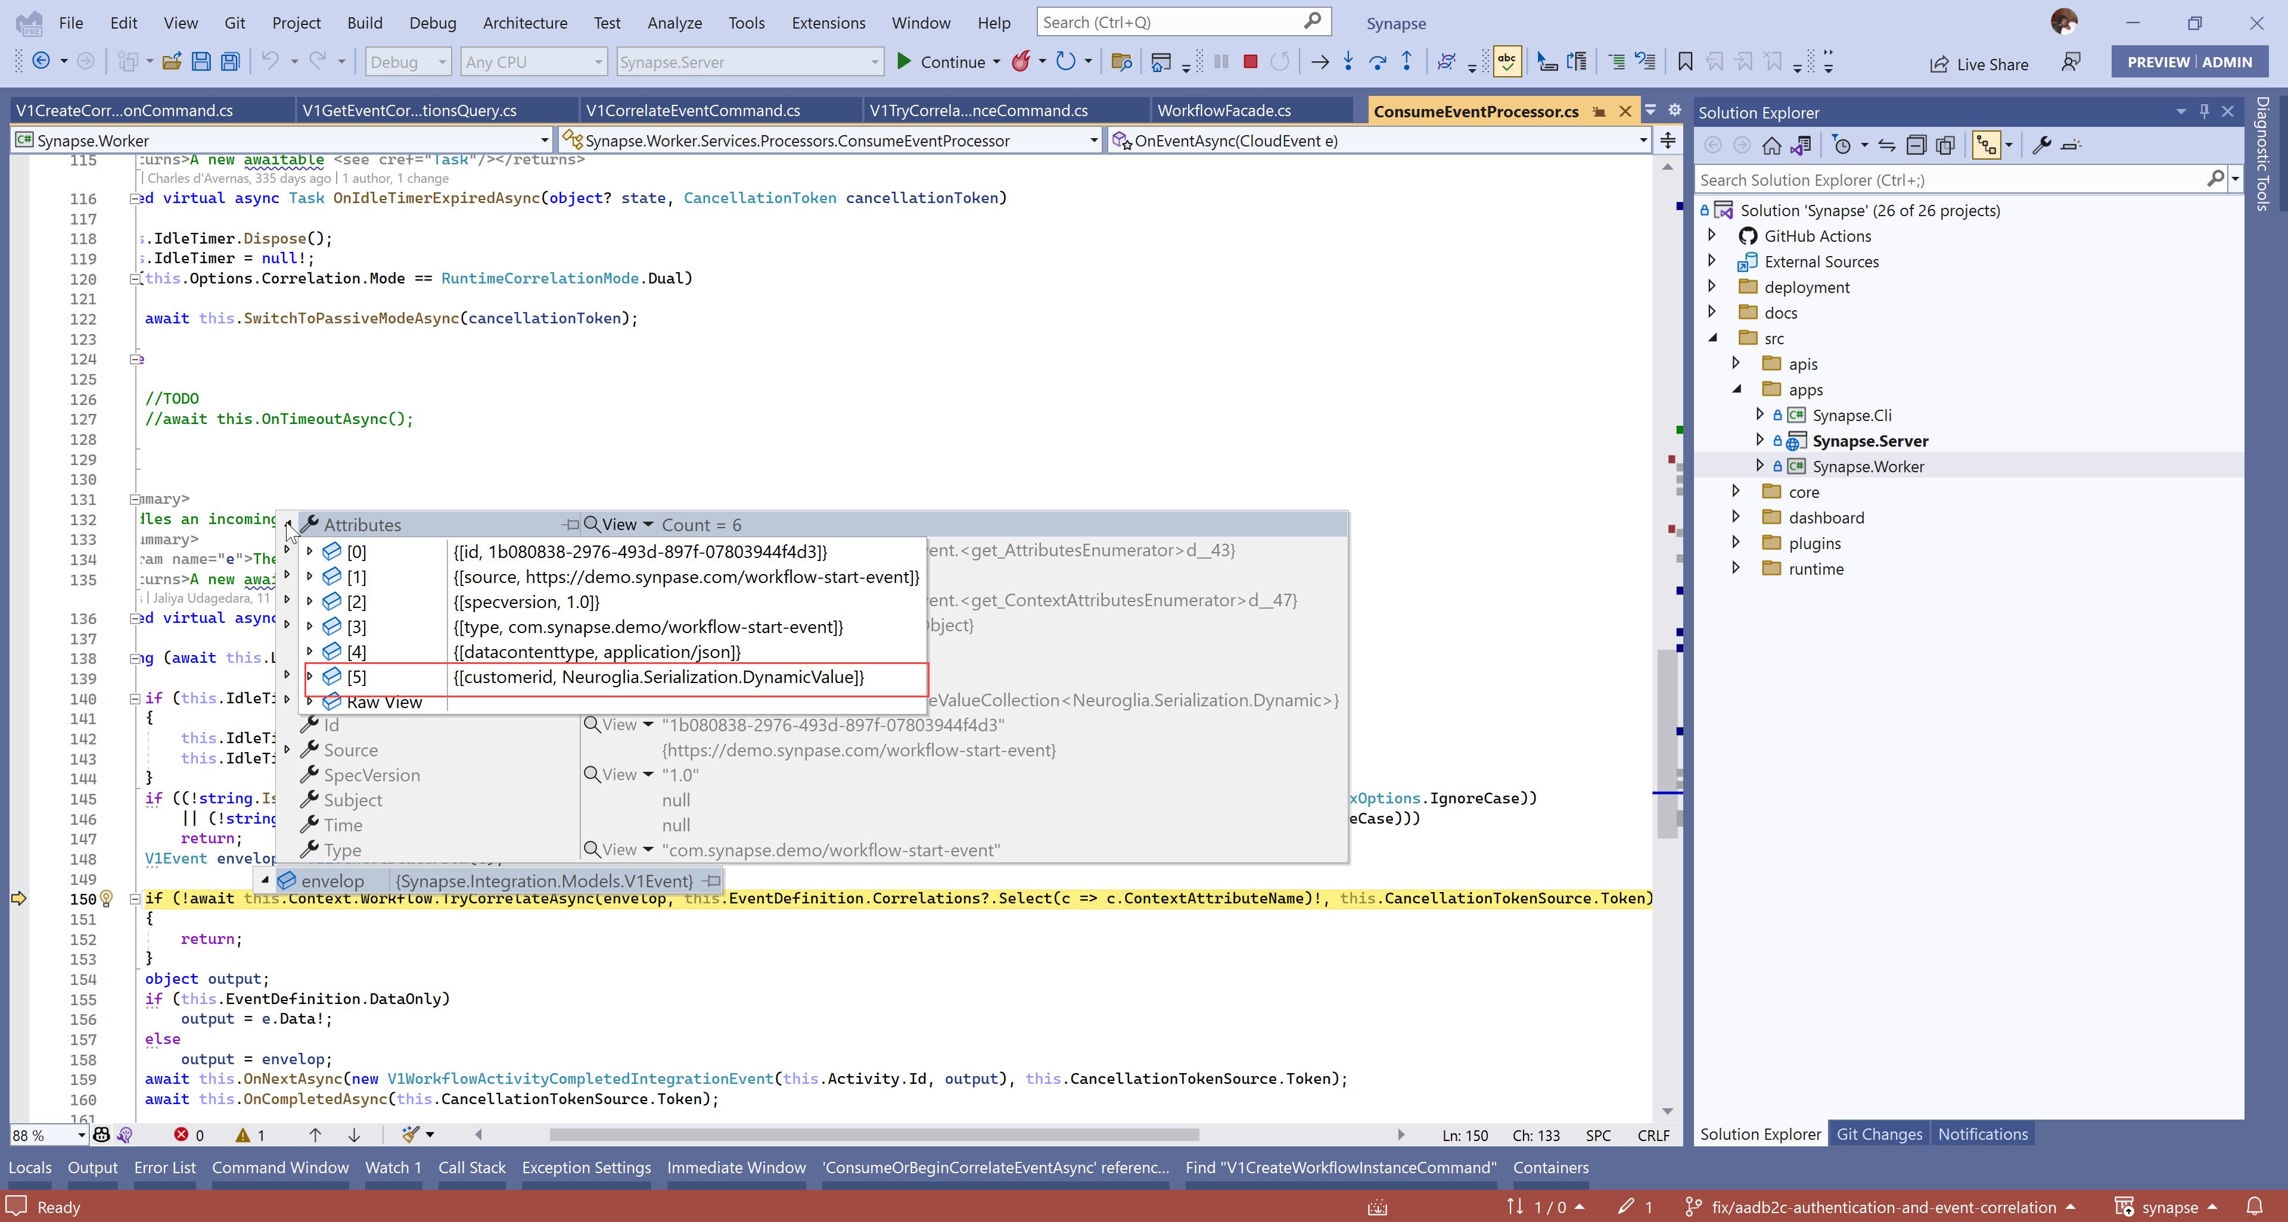Open the Debug configuration dropdown
The width and height of the screenshot is (2288, 1222).
click(x=408, y=62)
